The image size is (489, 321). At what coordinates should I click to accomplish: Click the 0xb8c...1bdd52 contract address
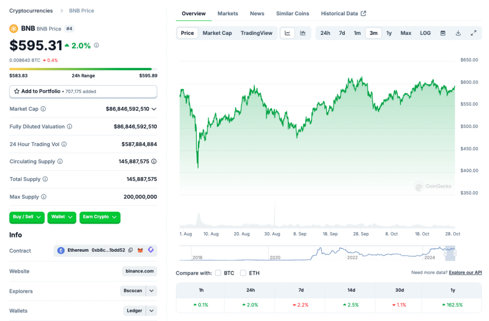coord(108,250)
